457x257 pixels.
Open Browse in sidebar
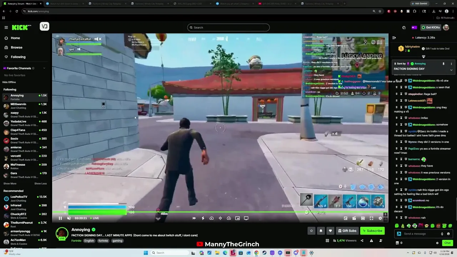(x=16, y=47)
